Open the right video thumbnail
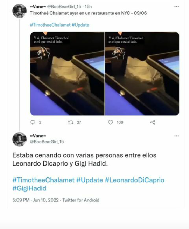The height and width of the screenshot is (229, 189). 142,74
